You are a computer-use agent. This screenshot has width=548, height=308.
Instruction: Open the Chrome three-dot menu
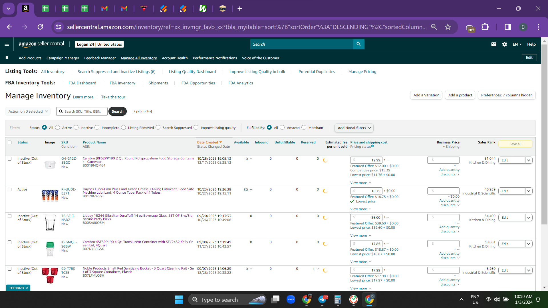[x=539, y=27]
